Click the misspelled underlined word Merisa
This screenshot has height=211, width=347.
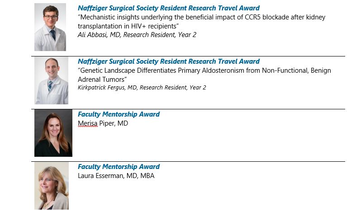88,123
